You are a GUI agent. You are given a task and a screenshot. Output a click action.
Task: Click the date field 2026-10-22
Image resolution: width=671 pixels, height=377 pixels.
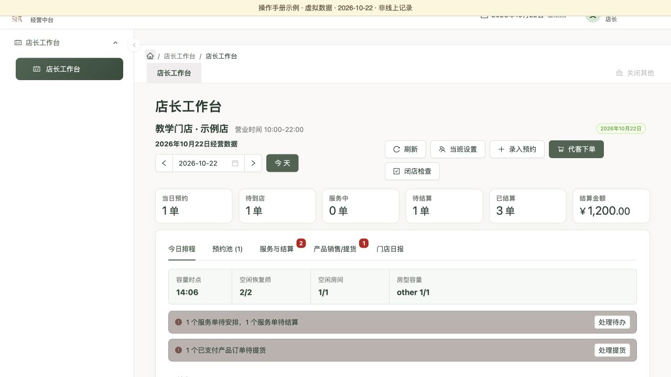coord(209,163)
